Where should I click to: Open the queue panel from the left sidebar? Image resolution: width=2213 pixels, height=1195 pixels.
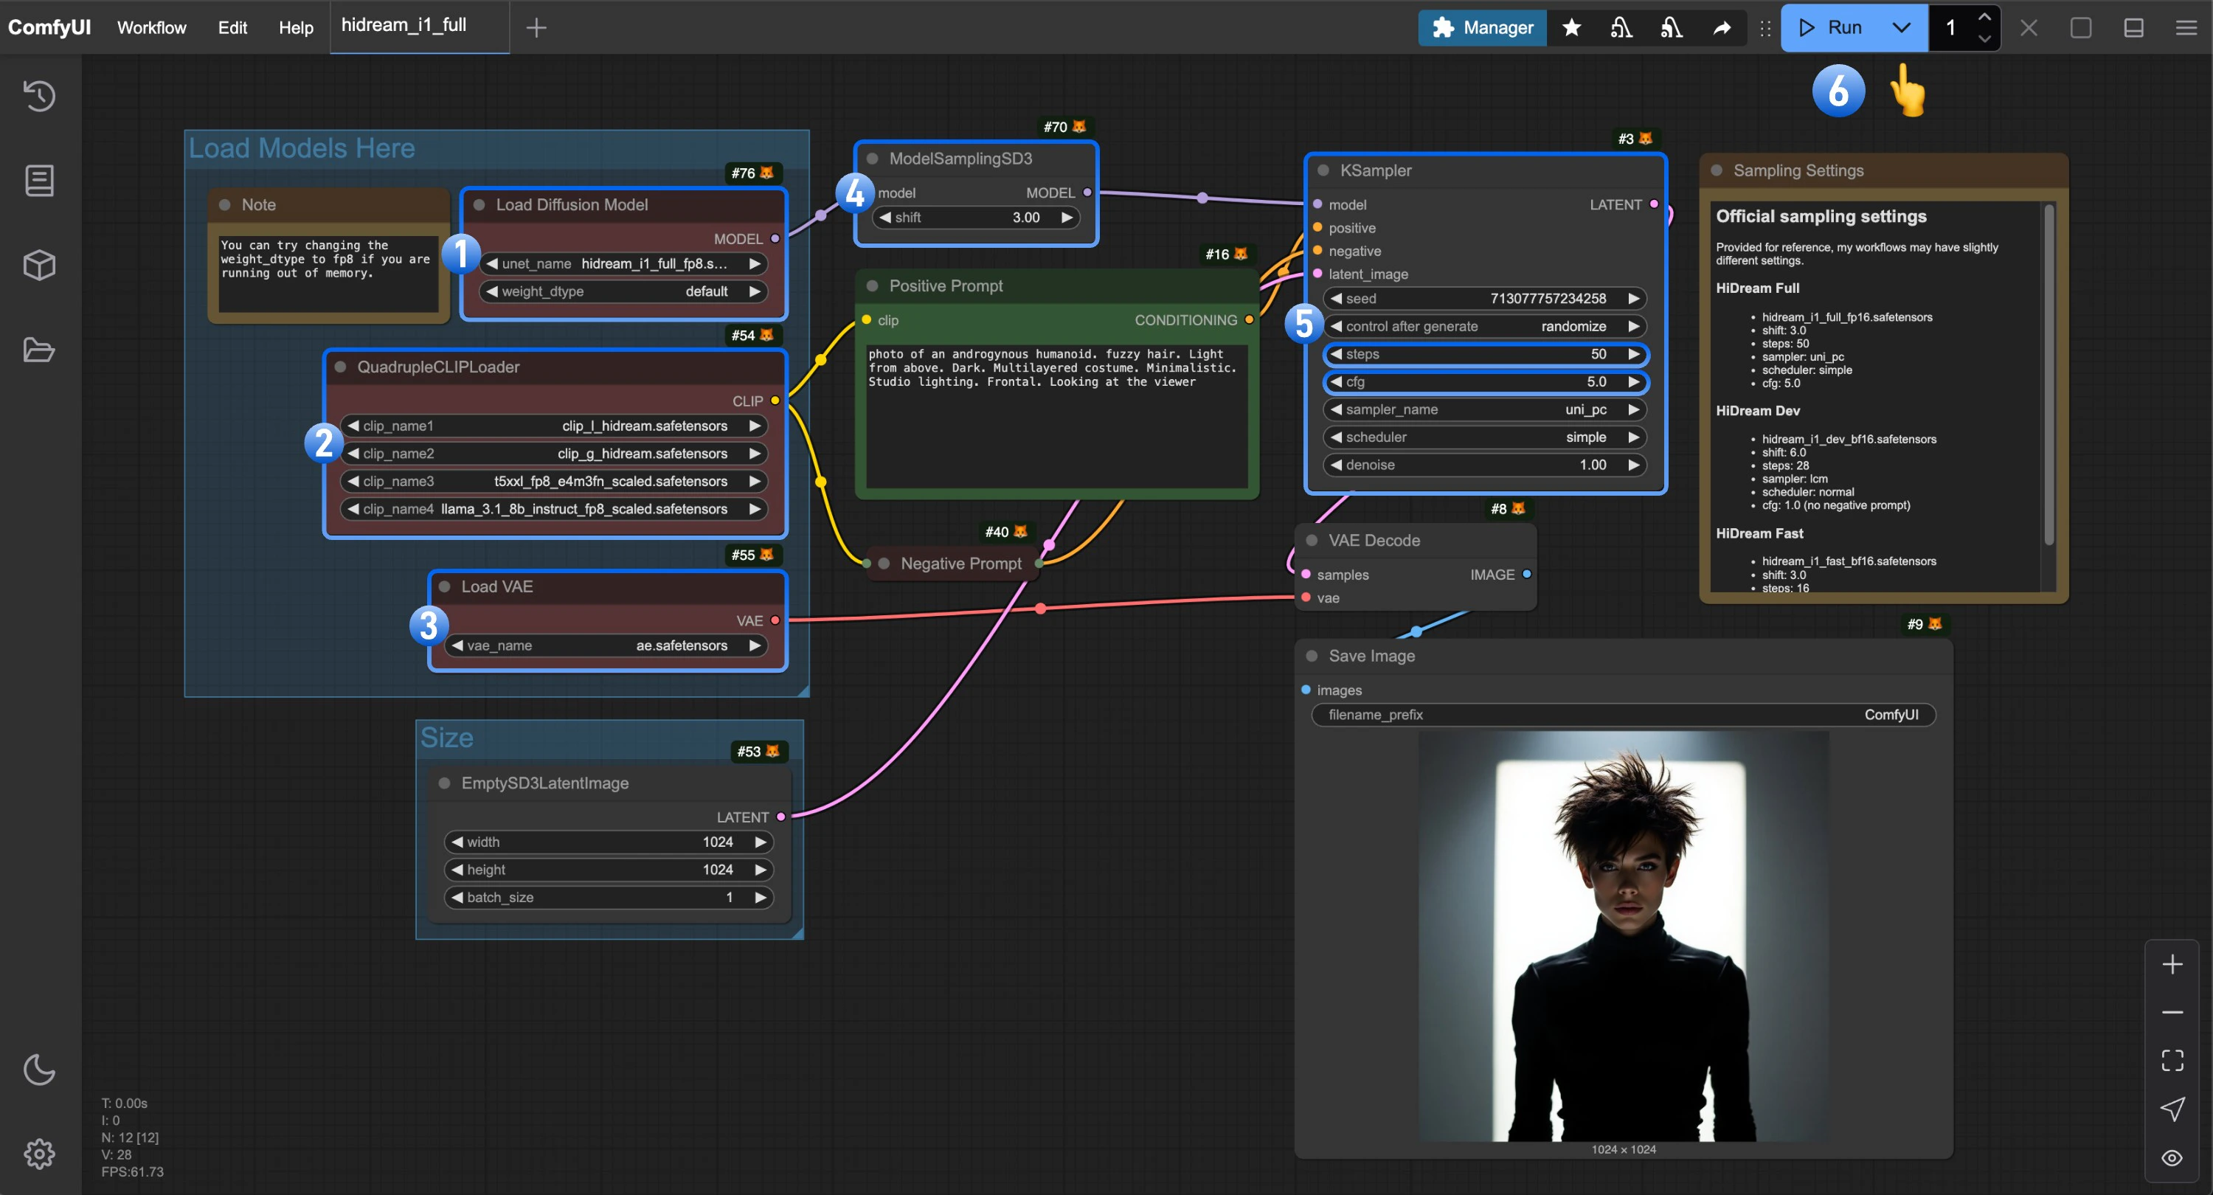click(38, 179)
